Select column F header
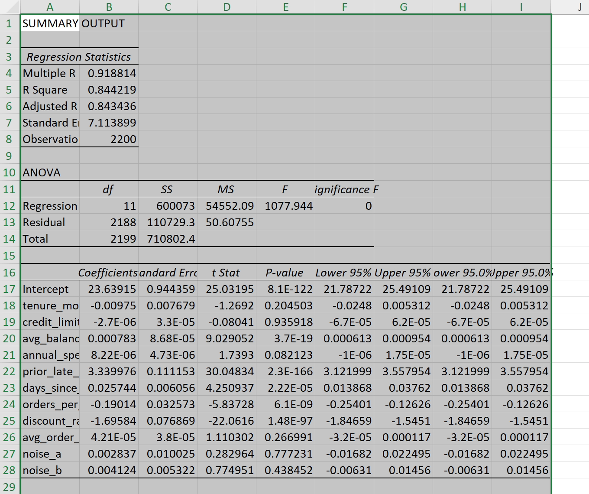Image resolution: width=589 pixels, height=494 pixels. pyautogui.click(x=345, y=7)
